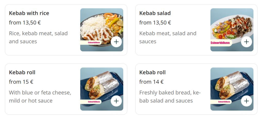
Task: Tap plus on the 14 € Kebab roll
Action: [x=247, y=101]
